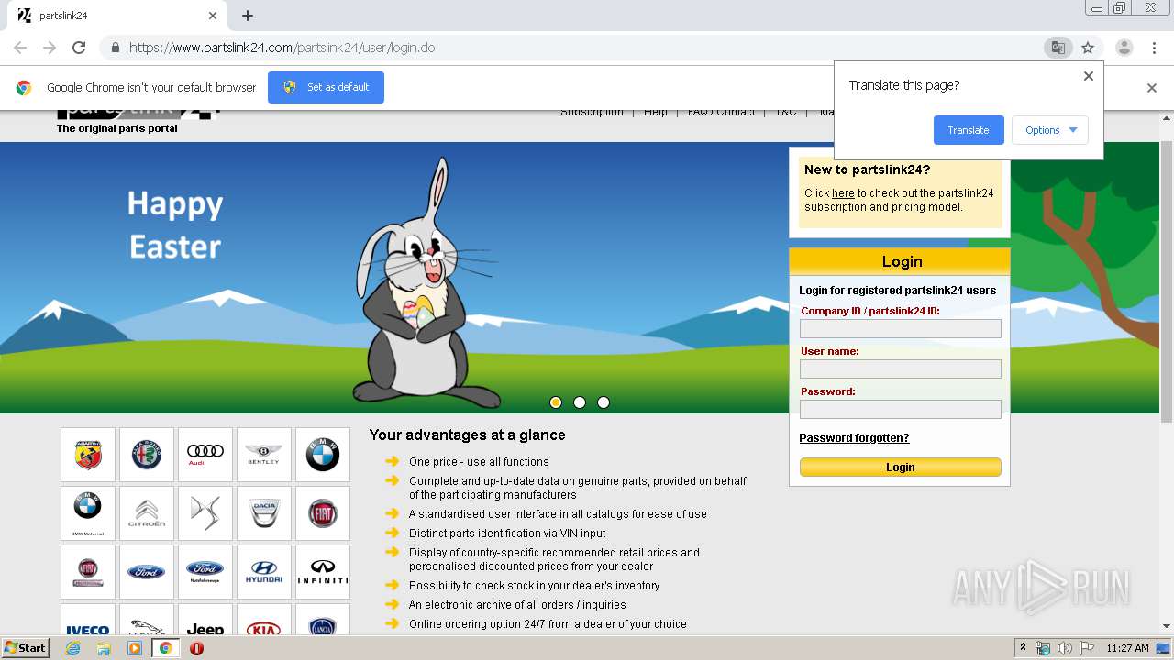1174x660 pixels.
Task: Open the Citroën brand logo
Action: coord(147,513)
